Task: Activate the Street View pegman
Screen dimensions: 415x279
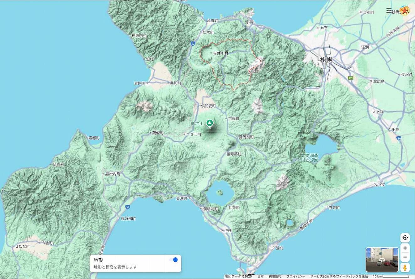Action: click(x=405, y=267)
